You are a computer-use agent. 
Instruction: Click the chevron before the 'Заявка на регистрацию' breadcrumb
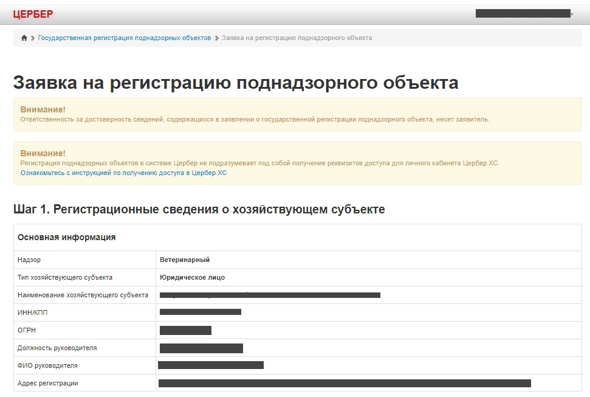(x=216, y=38)
